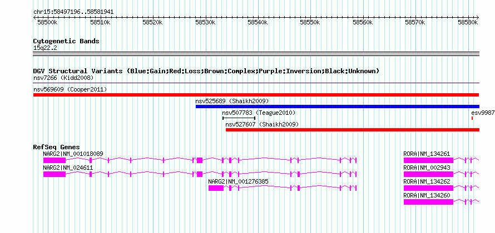
Task: Open the RefSeq Genes track title
Action: [x=57, y=147]
